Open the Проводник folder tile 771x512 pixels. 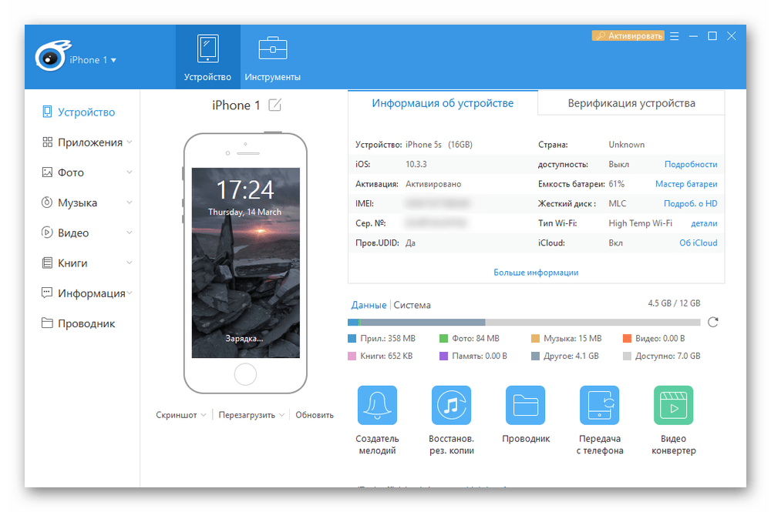(x=525, y=405)
